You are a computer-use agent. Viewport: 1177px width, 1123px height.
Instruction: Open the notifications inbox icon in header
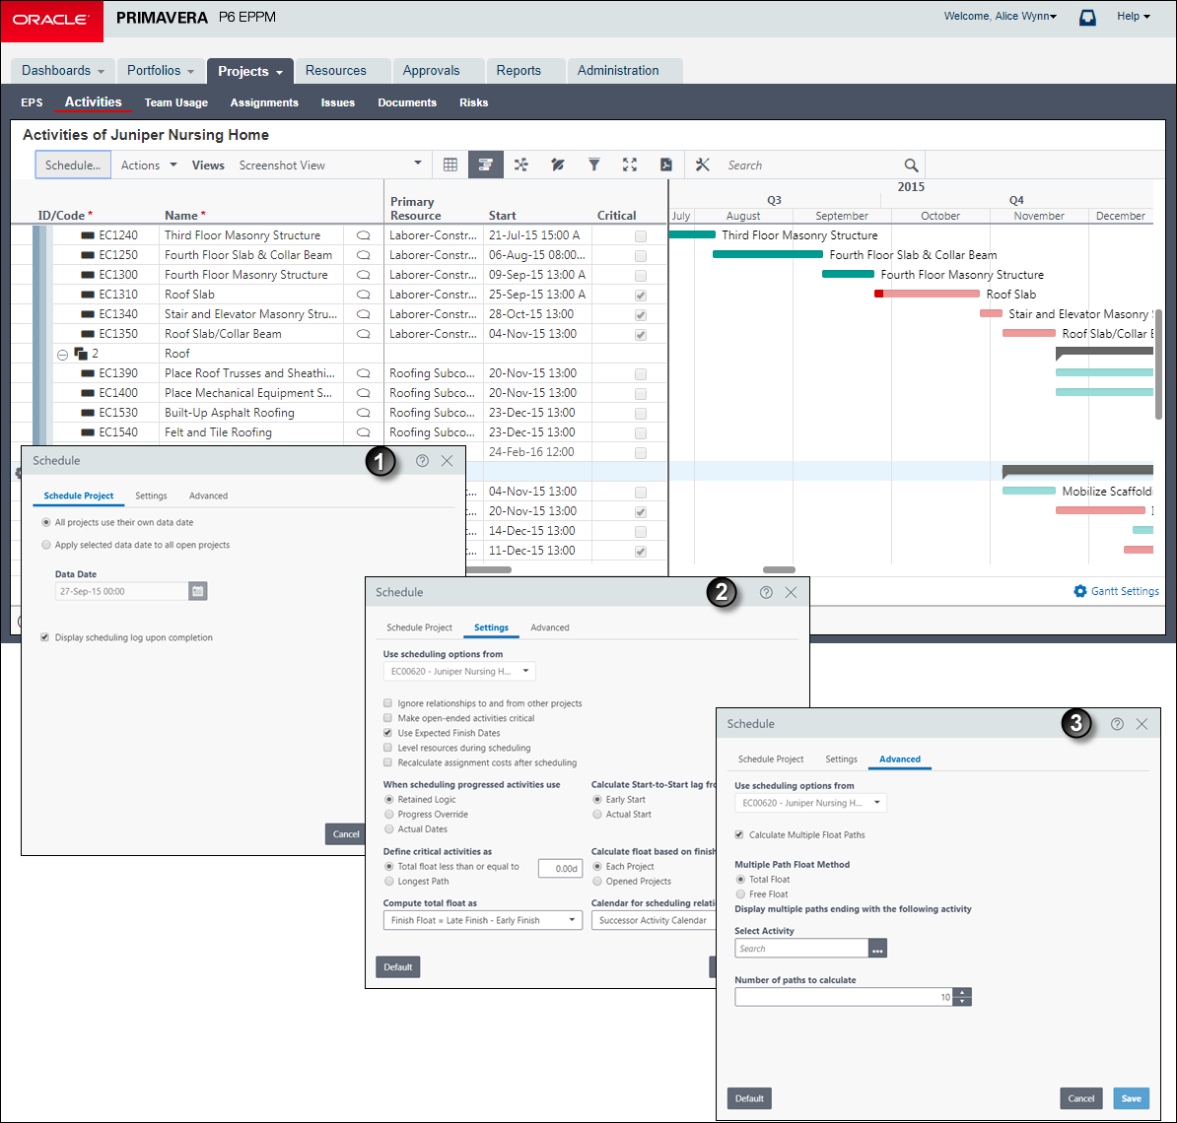click(1087, 17)
